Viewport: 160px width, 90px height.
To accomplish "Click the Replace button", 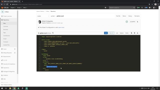I will pos(122,33).
